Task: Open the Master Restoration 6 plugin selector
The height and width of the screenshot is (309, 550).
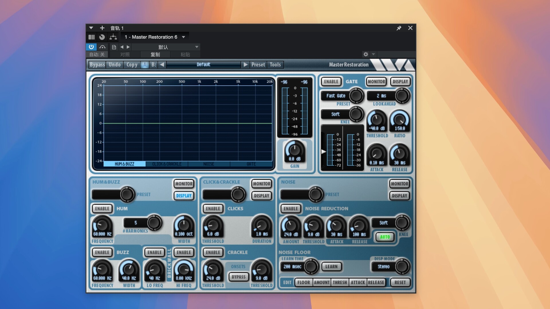Action: pyautogui.click(x=155, y=37)
